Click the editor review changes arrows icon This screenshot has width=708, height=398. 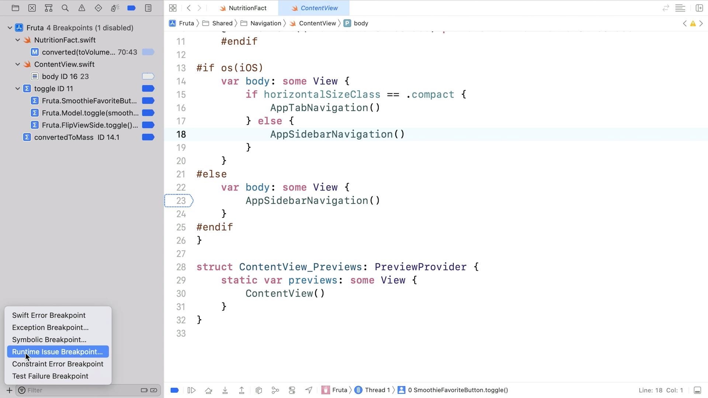[666, 8]
